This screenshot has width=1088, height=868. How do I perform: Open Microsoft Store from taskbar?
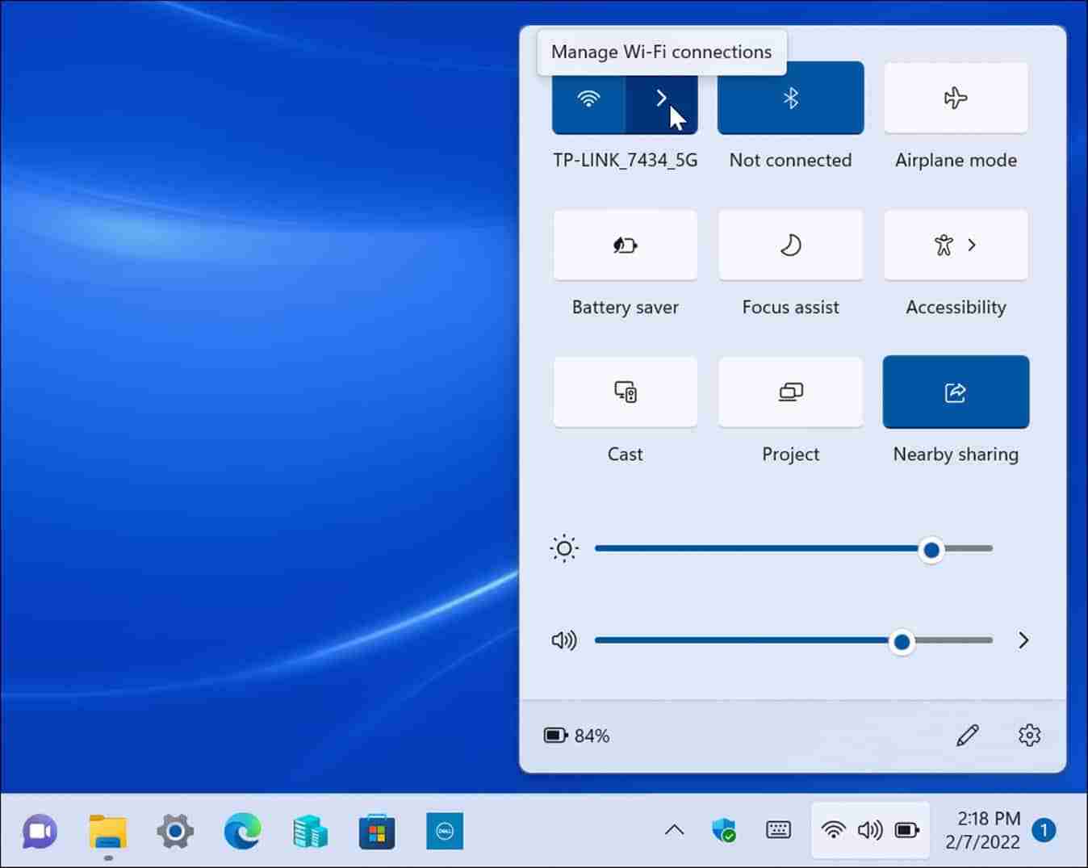coord(377,831)
